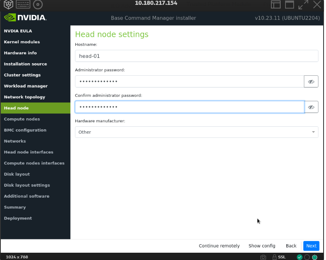Show the administrator password with eye toggle

tap(311, 81)
